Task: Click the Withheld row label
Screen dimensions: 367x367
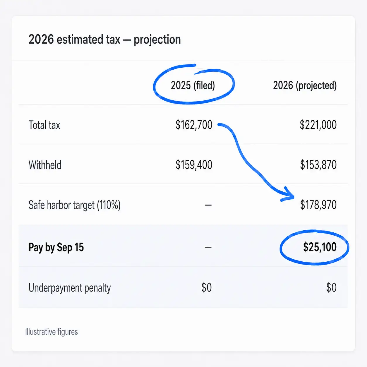Action: pyautogui.click(x=45, y=165)
